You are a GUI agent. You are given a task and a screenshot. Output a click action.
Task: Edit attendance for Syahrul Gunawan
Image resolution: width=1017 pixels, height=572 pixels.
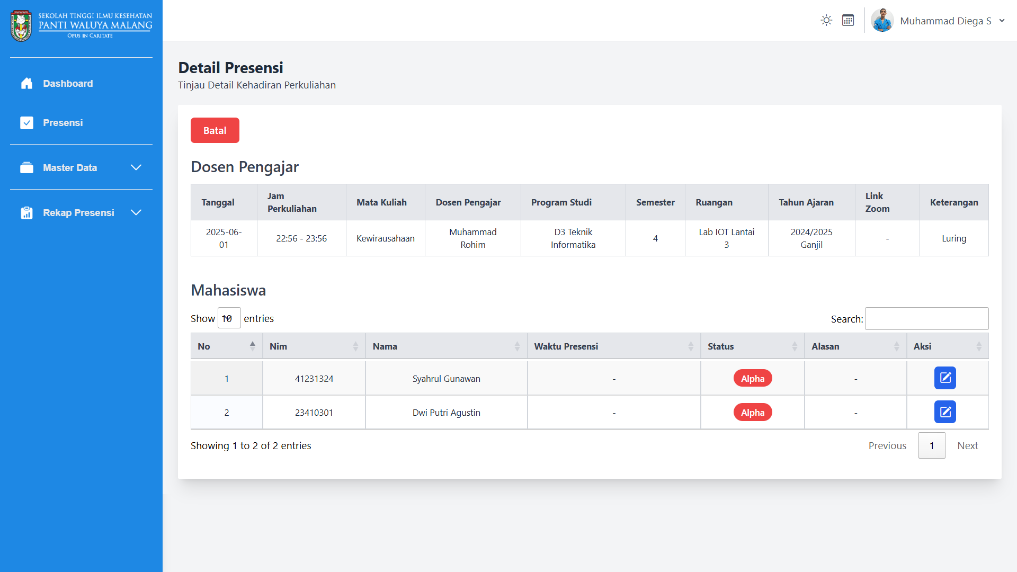pos(945,378)
